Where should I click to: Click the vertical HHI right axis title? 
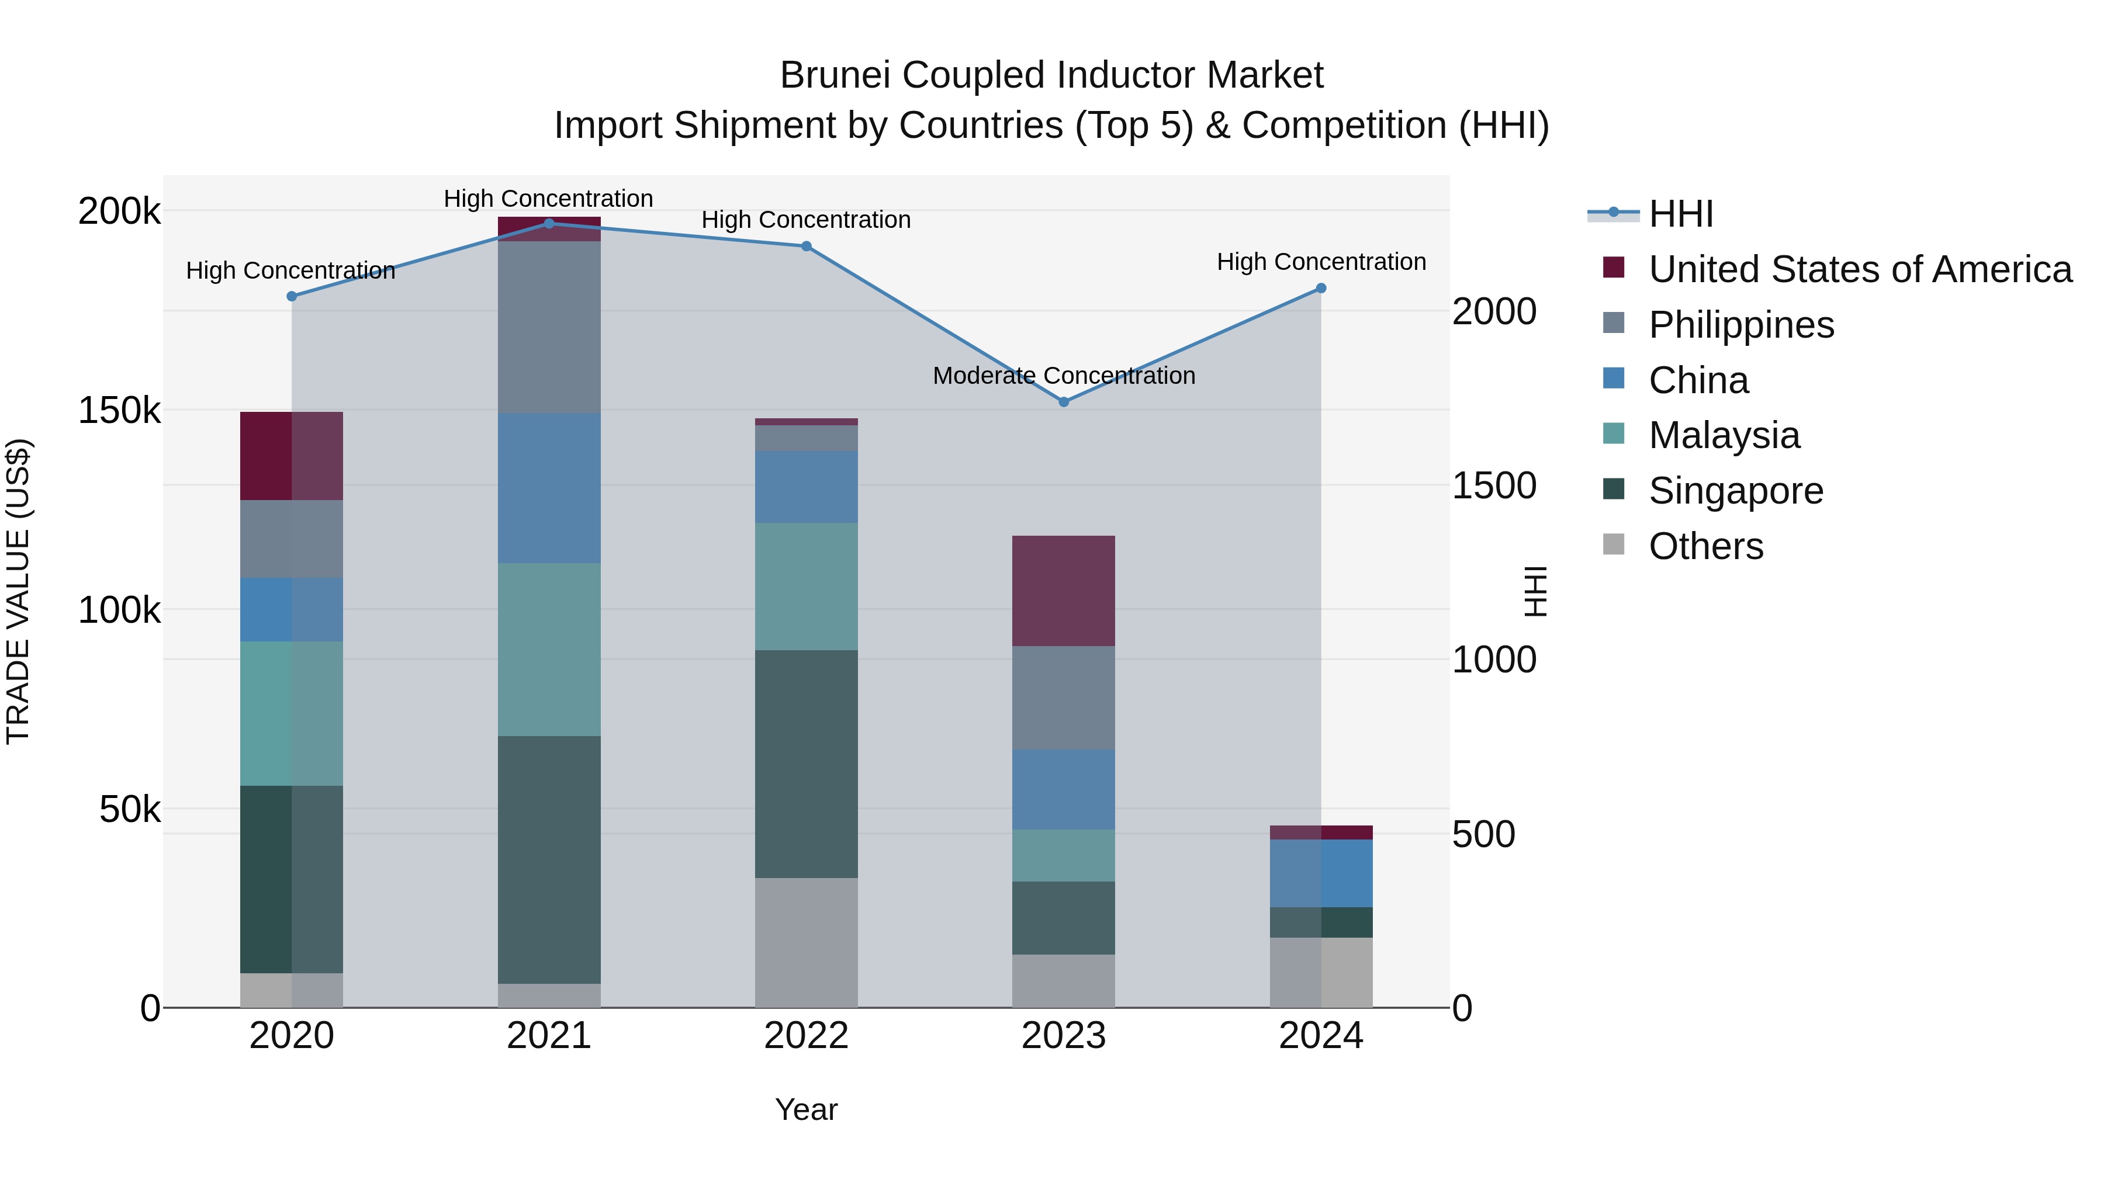pos(1535,591)
